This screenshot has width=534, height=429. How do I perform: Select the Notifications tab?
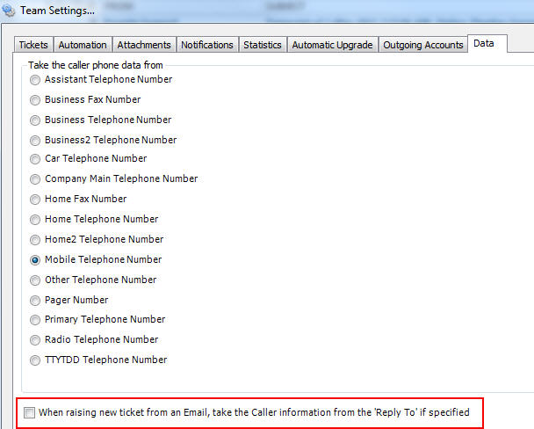(207, 45)
